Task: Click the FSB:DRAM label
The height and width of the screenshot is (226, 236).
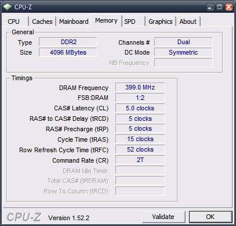Action: 93,98
